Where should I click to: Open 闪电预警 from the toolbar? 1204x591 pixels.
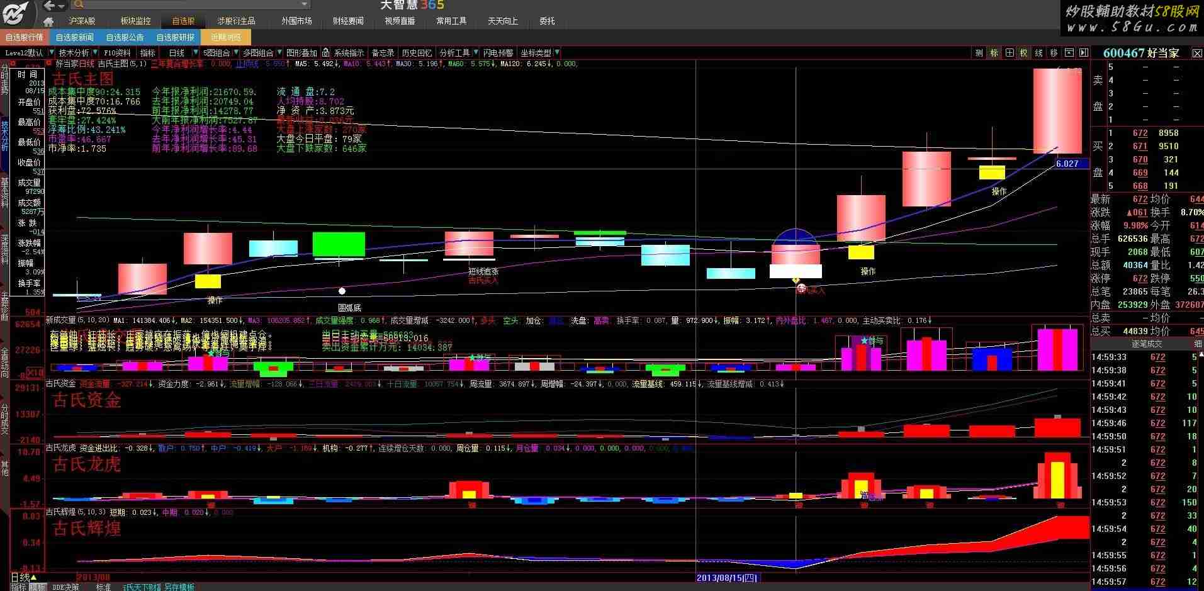point(498,53)
